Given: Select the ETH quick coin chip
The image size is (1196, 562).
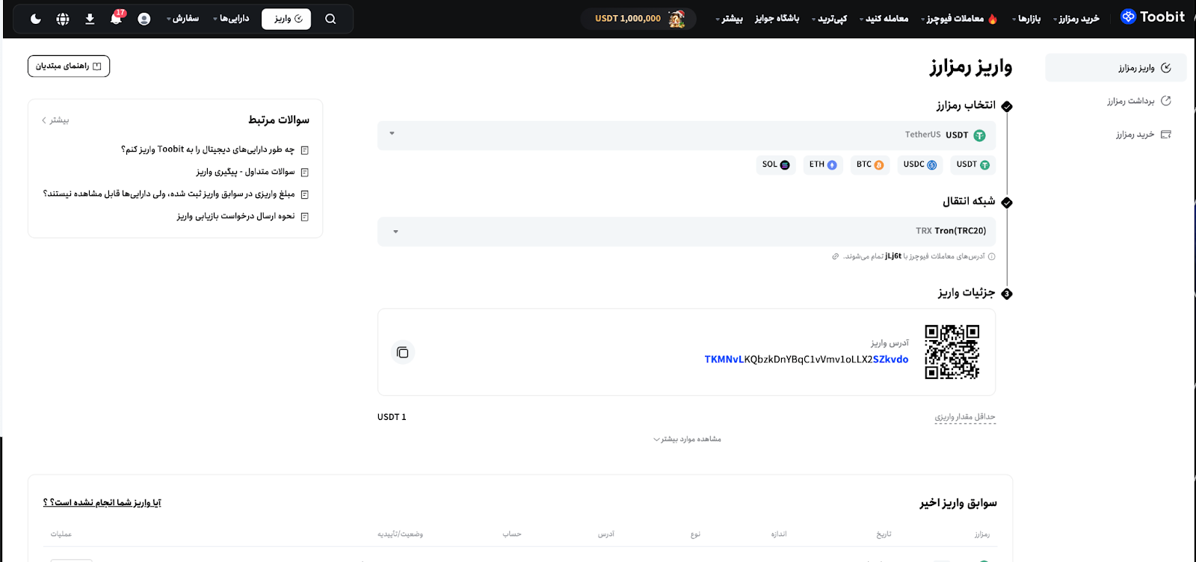Looking at the screenshot, I should 823,164.
